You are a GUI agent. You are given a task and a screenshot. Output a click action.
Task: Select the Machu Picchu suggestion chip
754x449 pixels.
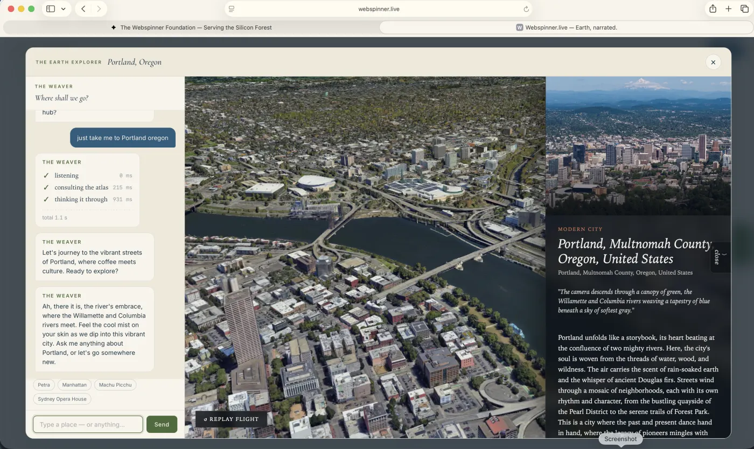point(115,385)
